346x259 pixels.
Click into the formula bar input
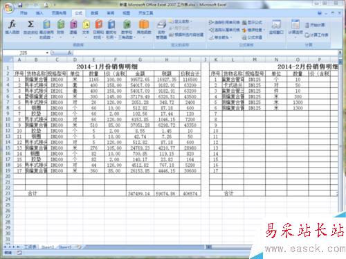click(x=206, y=53)
